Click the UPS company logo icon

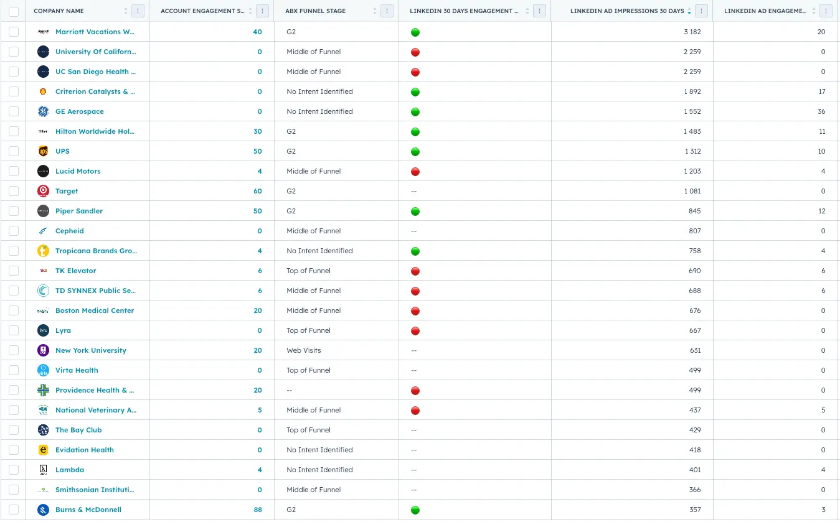click(x=43, y=151)
